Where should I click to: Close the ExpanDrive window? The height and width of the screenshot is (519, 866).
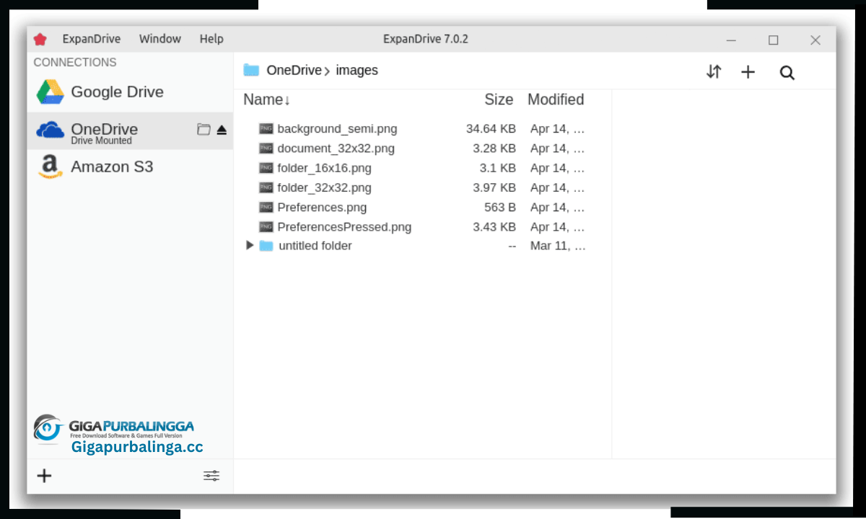(x=815, y=40)
